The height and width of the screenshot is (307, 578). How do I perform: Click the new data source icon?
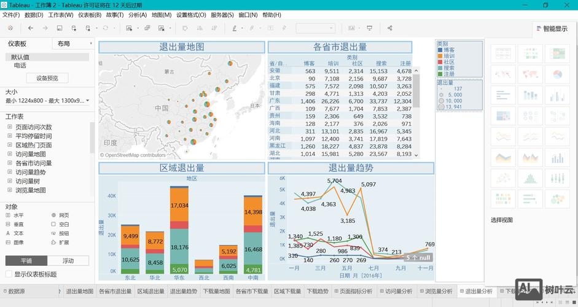pos(74,28)
